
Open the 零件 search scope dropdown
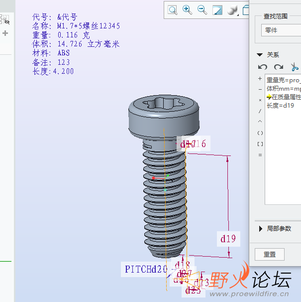pyautogui.click(x=281, y=30)
